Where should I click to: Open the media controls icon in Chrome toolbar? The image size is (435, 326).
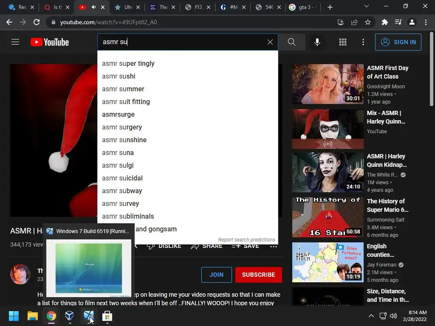click(398, 22)
